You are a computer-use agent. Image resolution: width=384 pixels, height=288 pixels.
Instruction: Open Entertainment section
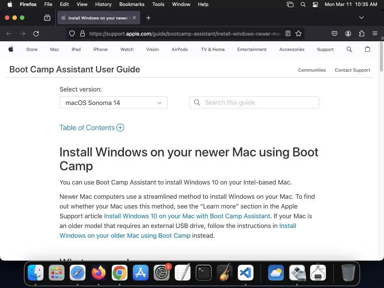[252, 49]
